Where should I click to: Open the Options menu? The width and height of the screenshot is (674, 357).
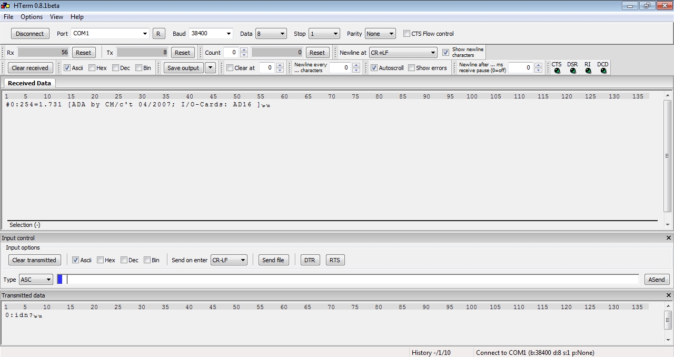(32, 17)
